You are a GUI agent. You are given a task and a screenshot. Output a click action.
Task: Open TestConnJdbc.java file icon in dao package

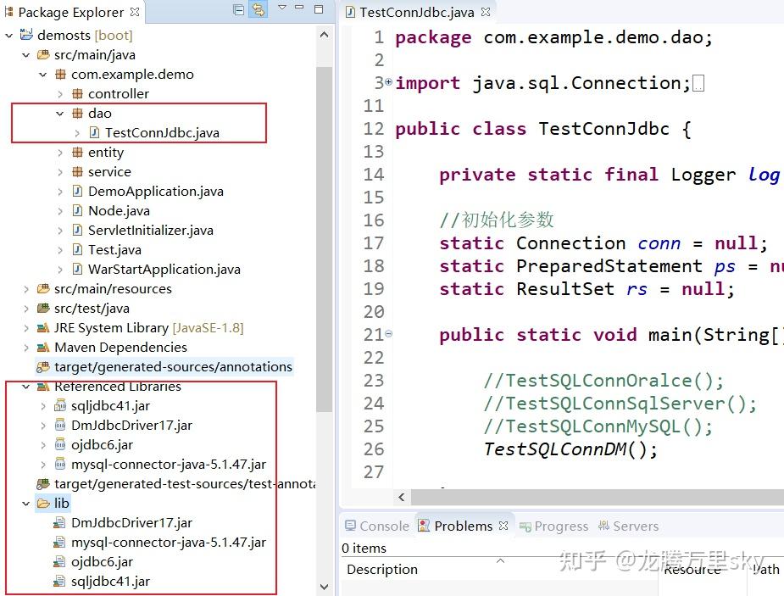(92, 132)
